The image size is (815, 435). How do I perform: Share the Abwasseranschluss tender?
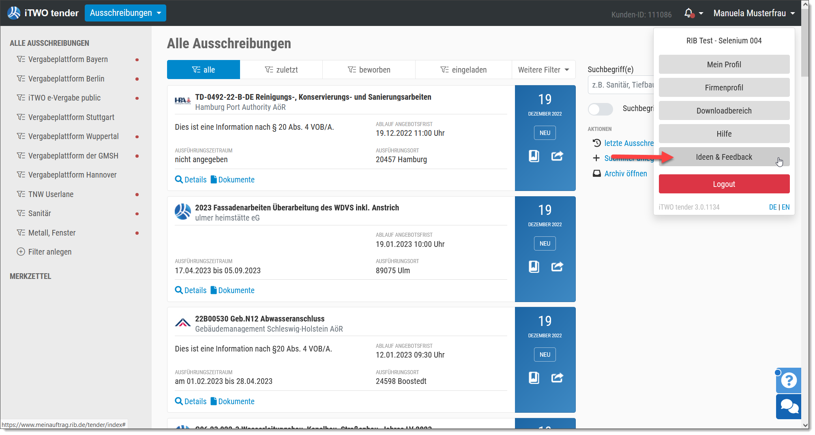click(557, 378)
